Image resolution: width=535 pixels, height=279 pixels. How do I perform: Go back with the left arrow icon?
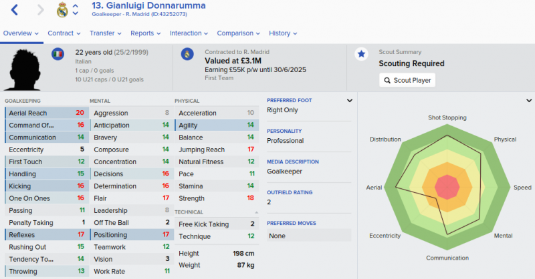click(14, 10)
